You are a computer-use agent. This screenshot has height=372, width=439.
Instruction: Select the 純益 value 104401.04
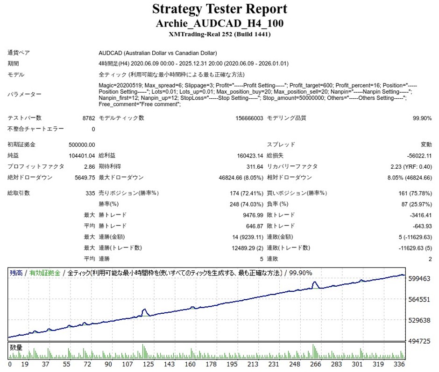click(82, 156)
